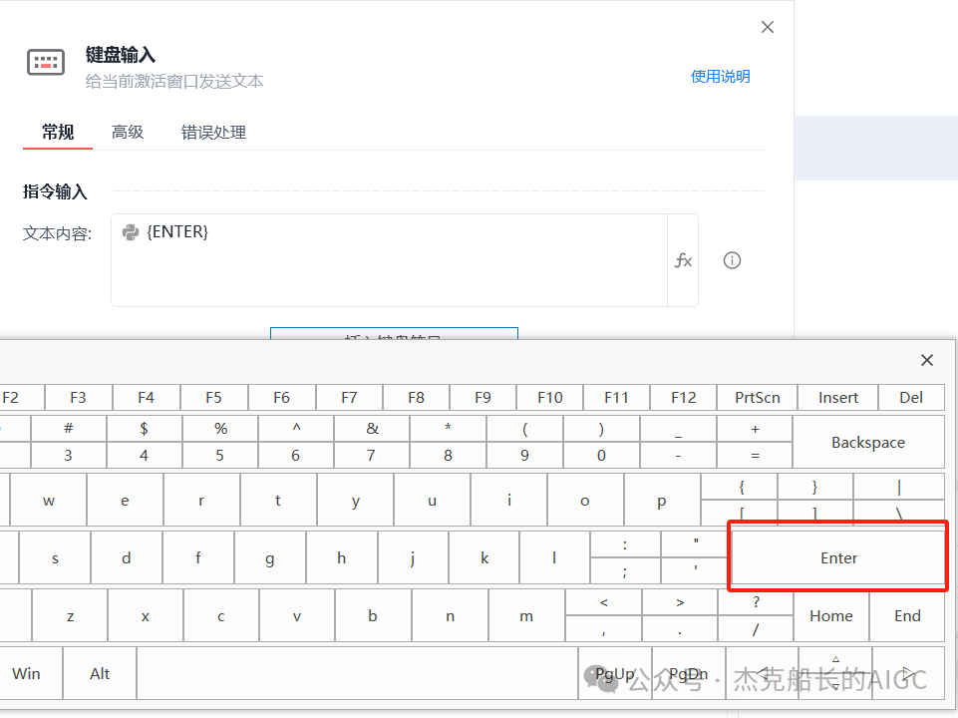The width and height of the screenshot is (958, 718).
Task: Click inside the 文本内容 text field
Action: point(389,260)
